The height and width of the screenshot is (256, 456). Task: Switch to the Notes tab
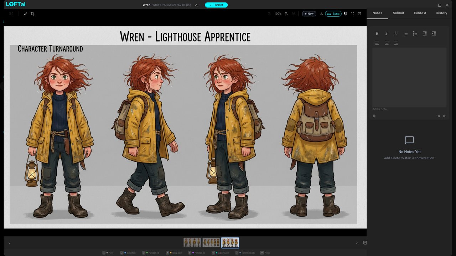pos(377,13)
